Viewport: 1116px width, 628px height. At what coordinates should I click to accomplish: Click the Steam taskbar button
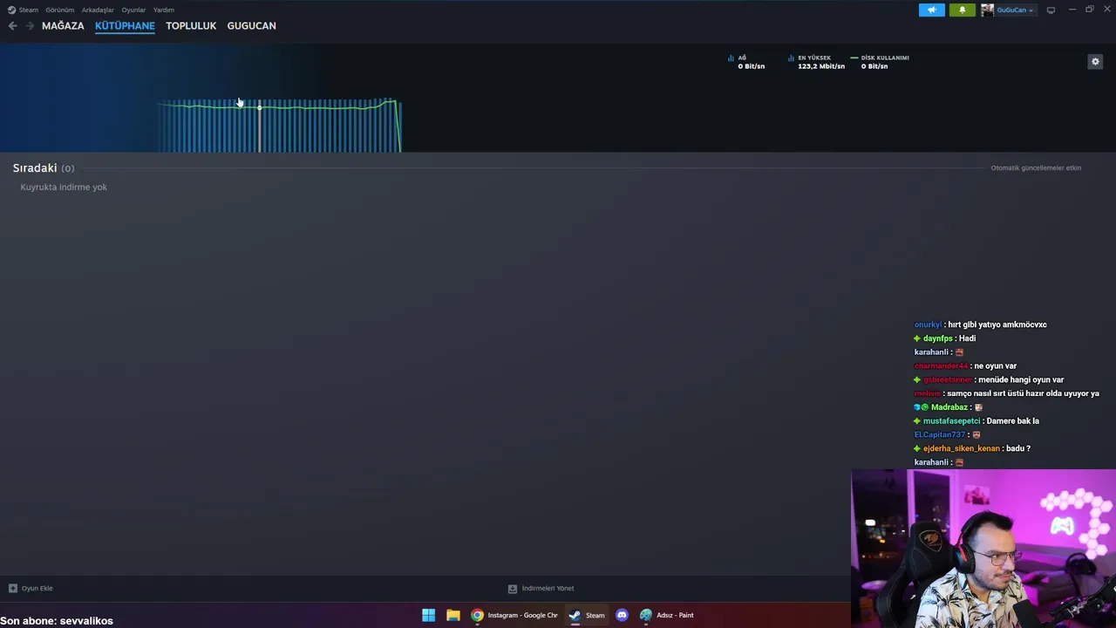click(587, 615)
